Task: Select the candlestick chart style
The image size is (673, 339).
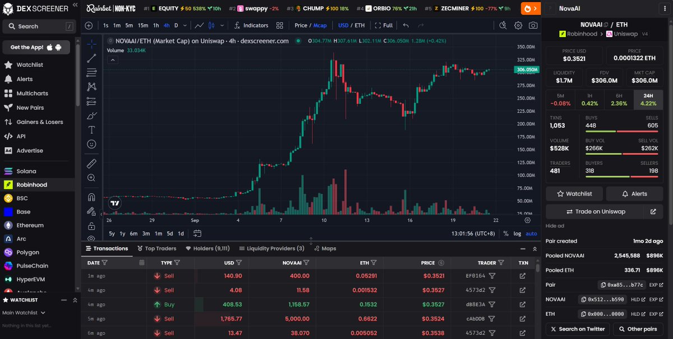Action: [211, 25]
